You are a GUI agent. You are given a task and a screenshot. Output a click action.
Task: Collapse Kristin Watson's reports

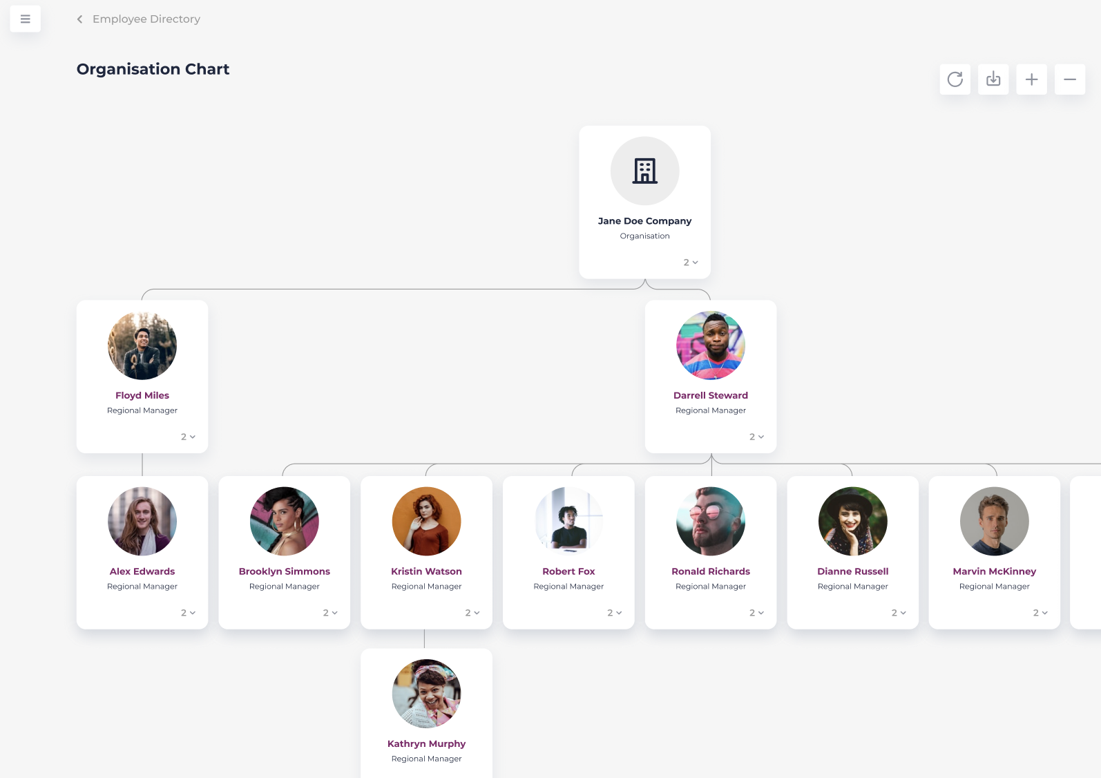point(472,613)
